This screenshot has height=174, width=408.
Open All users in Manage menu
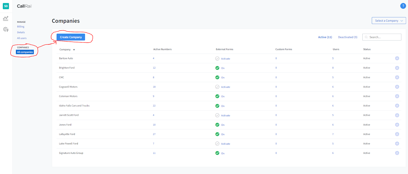pos(22,38)
